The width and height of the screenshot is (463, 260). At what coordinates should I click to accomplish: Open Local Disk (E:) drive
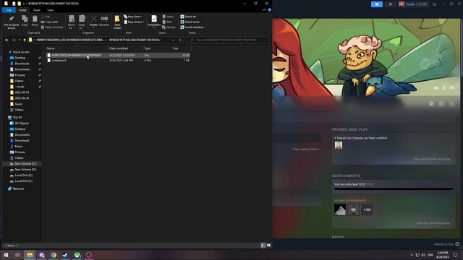click(23, 175)
